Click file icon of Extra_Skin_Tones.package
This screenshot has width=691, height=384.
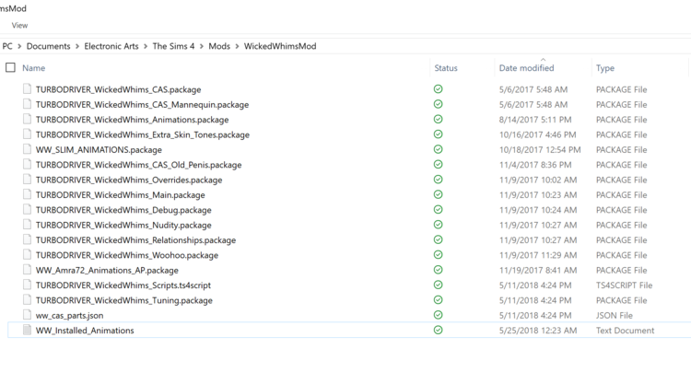pyautogui.click(x=27, y=134)
